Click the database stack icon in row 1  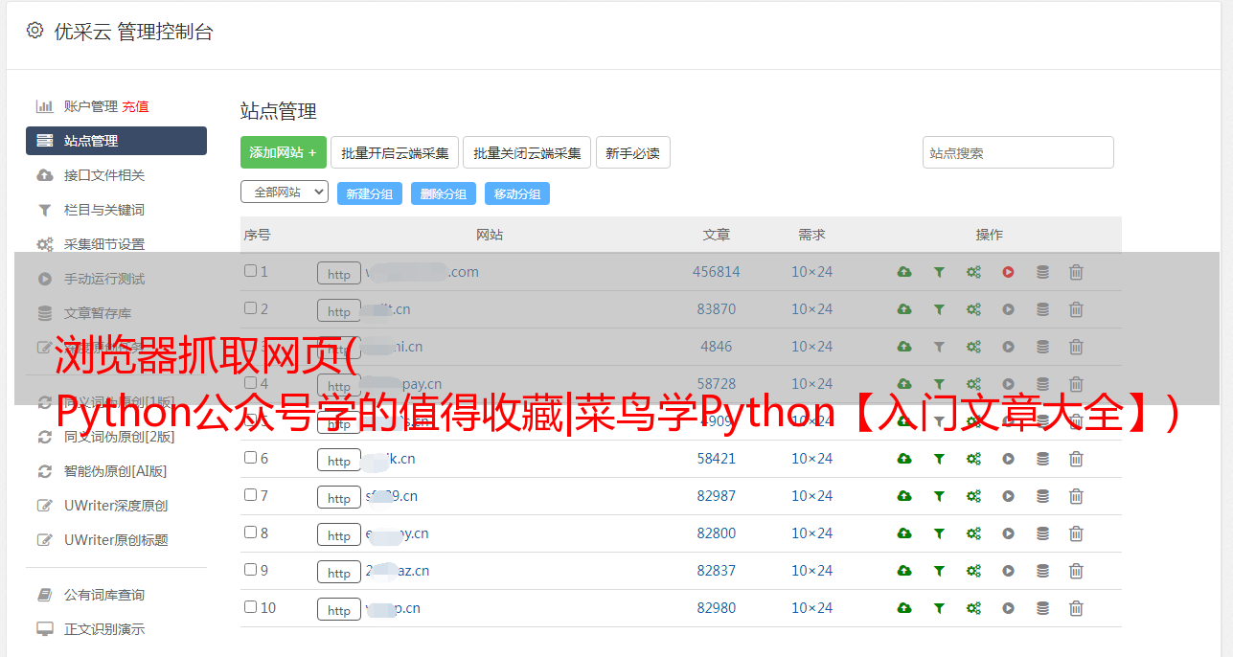click(x=1042, y=272)
